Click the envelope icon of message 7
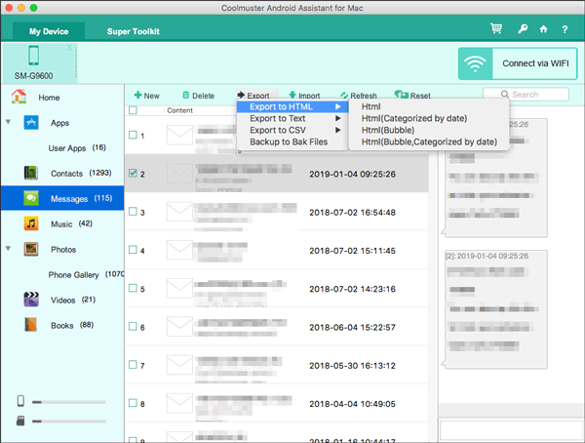This screenshot has width=585, height=443. 179,365
